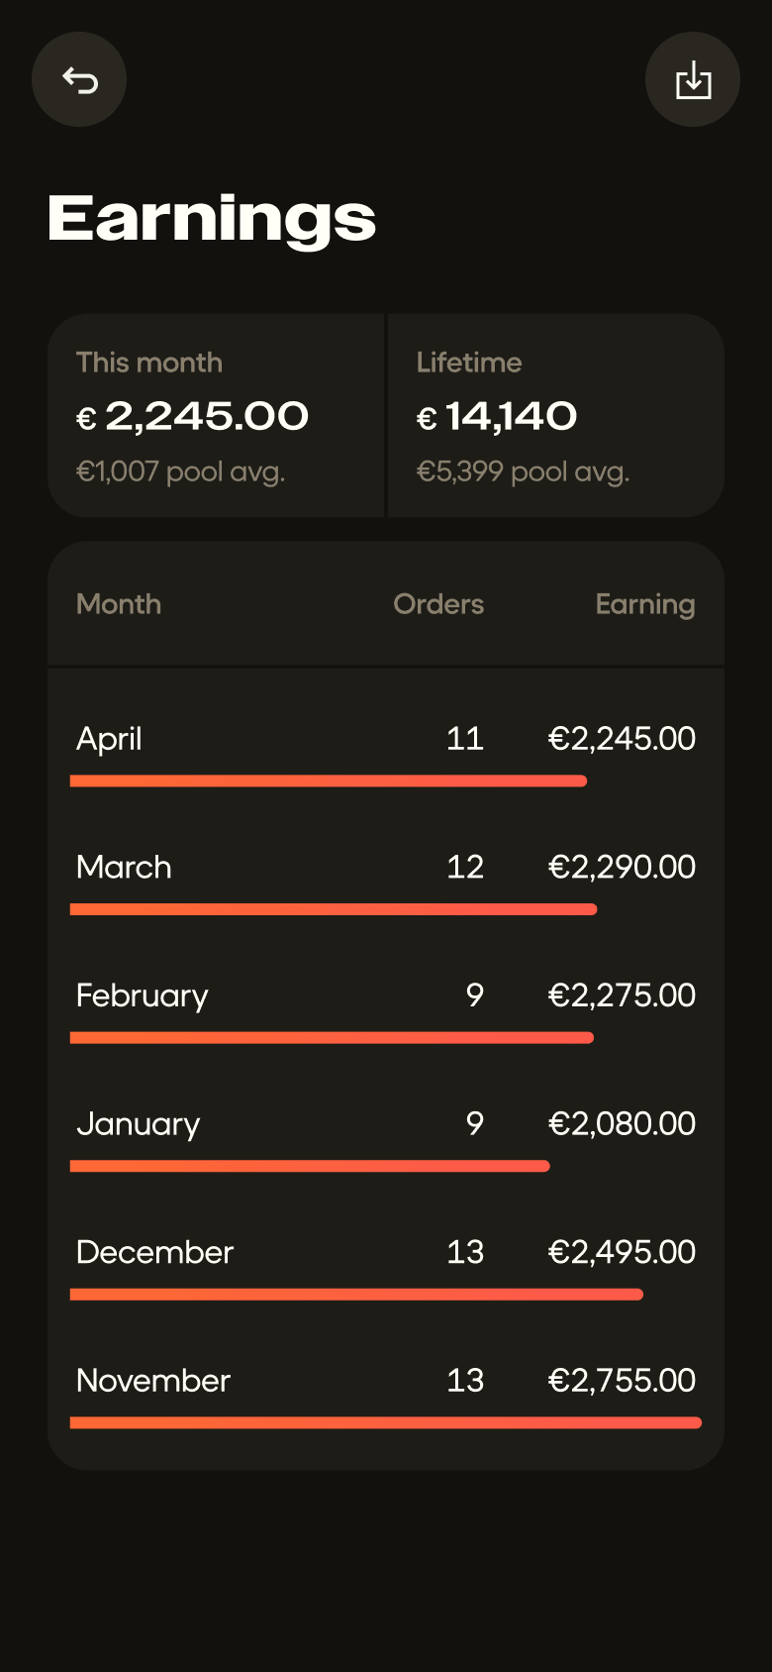
Task: Sort by the Orders column header
Action: coord(438,604)
